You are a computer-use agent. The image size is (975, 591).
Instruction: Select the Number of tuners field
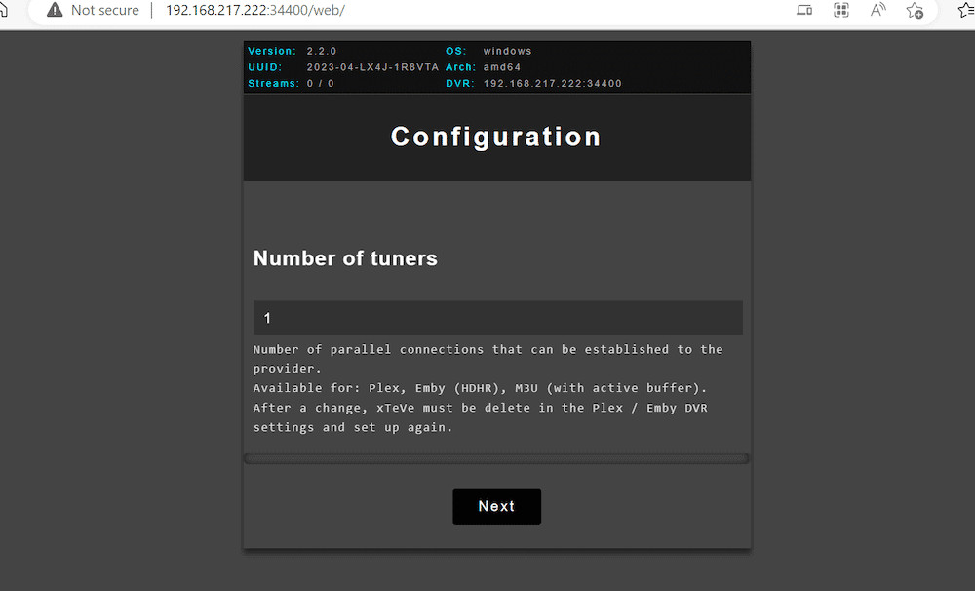pos(497,318)
